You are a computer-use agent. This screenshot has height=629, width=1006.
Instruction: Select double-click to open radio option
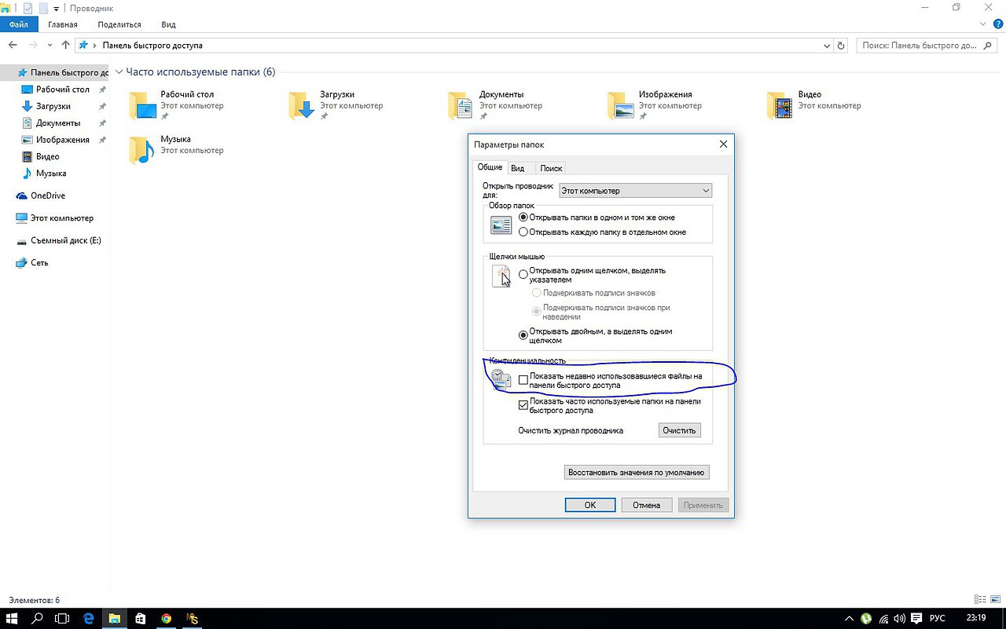523,335
